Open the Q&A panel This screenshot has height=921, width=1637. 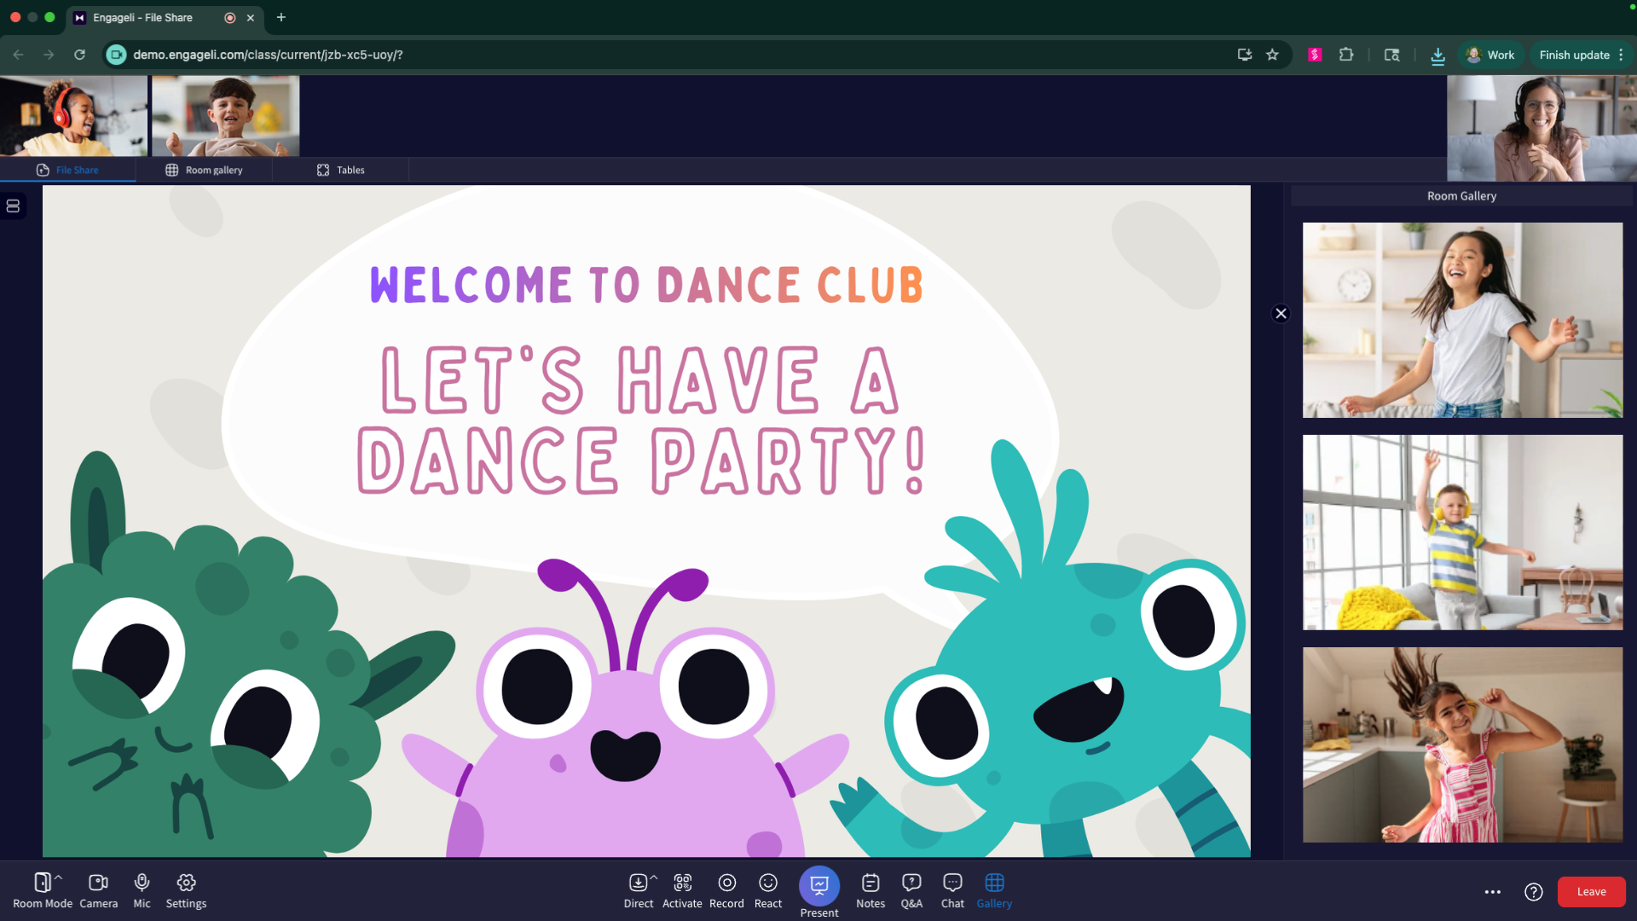[911, 887]
